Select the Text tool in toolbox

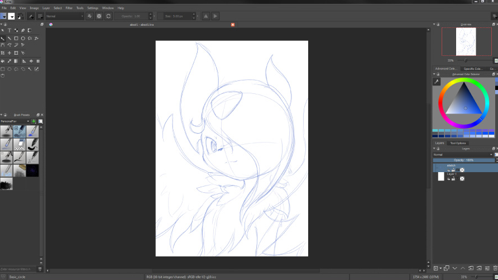pos(9,30)
